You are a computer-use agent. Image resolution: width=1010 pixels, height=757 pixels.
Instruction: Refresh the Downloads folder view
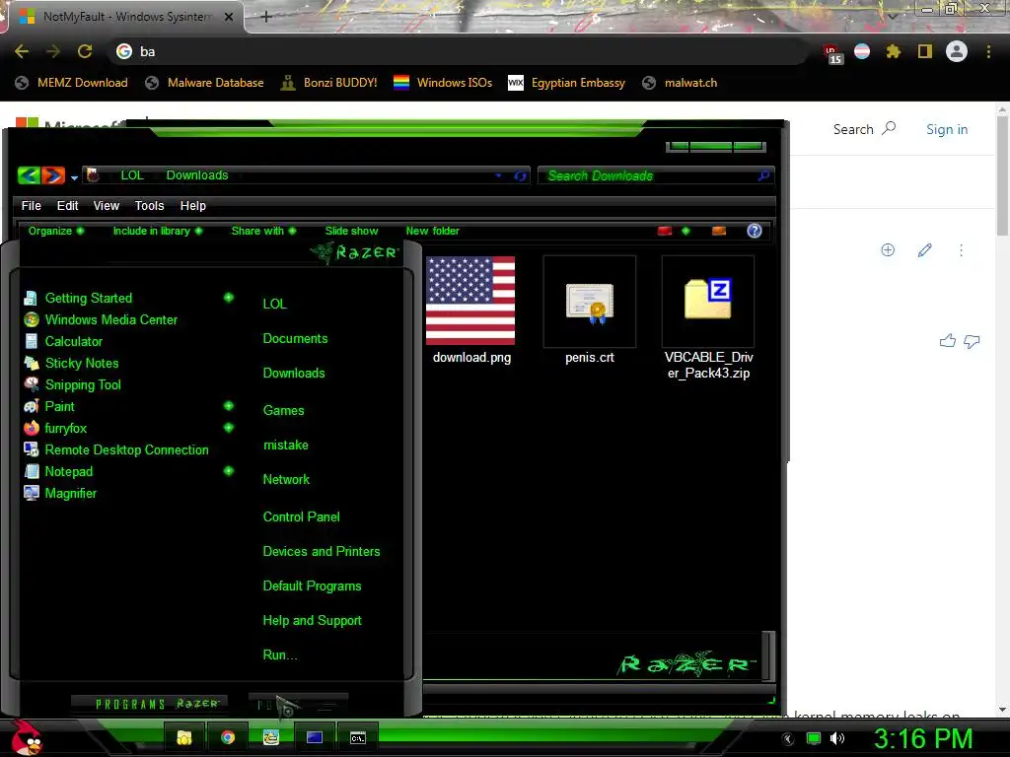tap(521, 175)
